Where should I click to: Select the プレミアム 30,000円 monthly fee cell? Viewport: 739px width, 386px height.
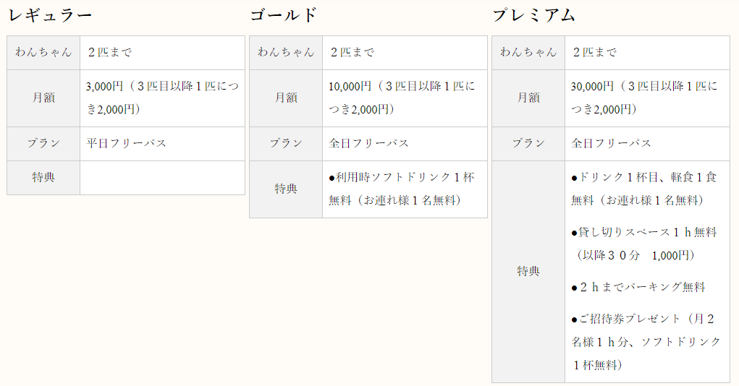pyautogui.click(x=647, y=98)
